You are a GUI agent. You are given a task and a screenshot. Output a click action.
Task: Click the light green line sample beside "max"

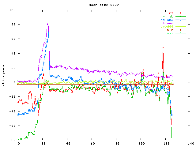[x=181, y=33]
